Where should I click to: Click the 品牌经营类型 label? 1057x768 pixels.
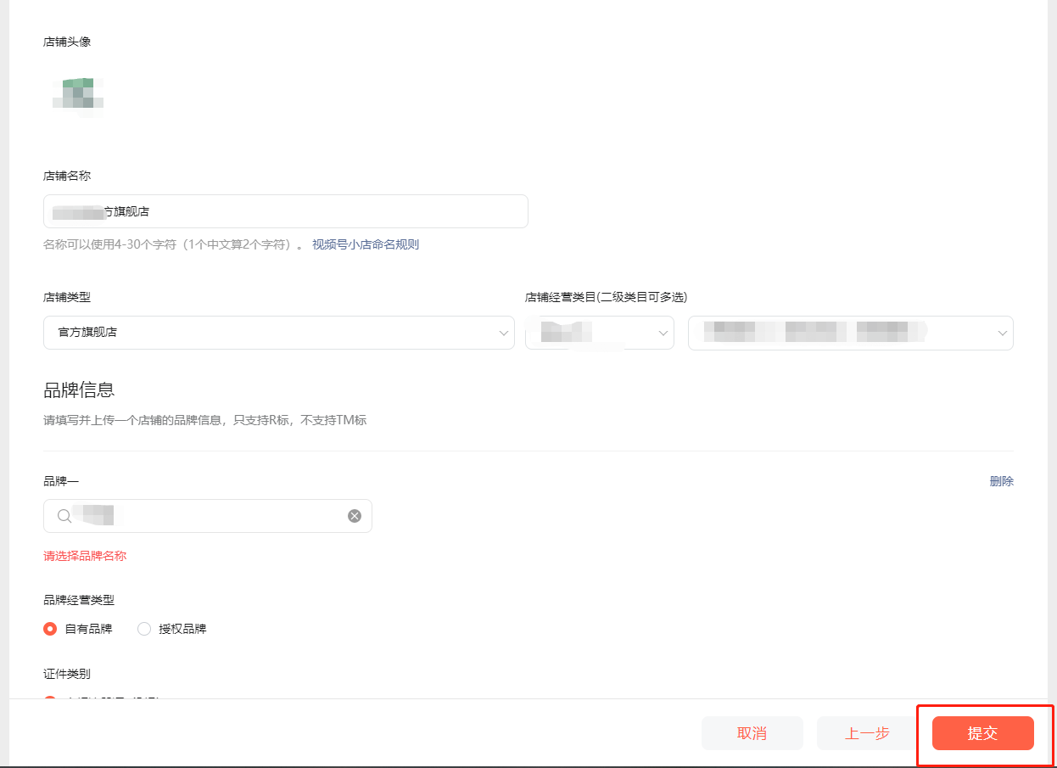(79, 600)
